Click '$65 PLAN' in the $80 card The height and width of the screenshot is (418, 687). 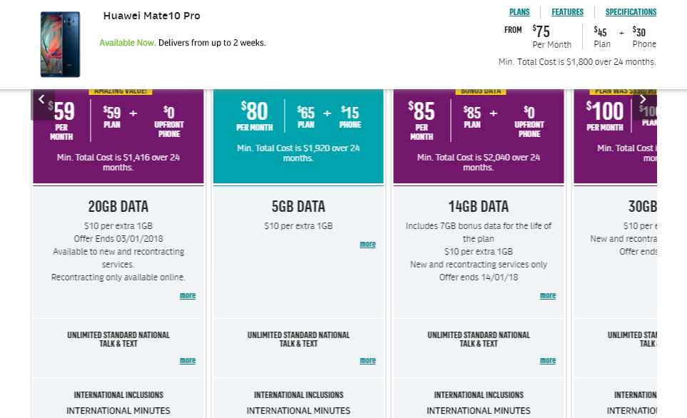click(306, 117)
